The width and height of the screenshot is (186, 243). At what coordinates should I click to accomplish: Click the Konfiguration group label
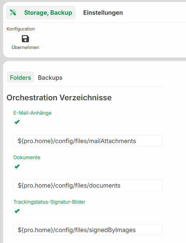tap(21, 29)
